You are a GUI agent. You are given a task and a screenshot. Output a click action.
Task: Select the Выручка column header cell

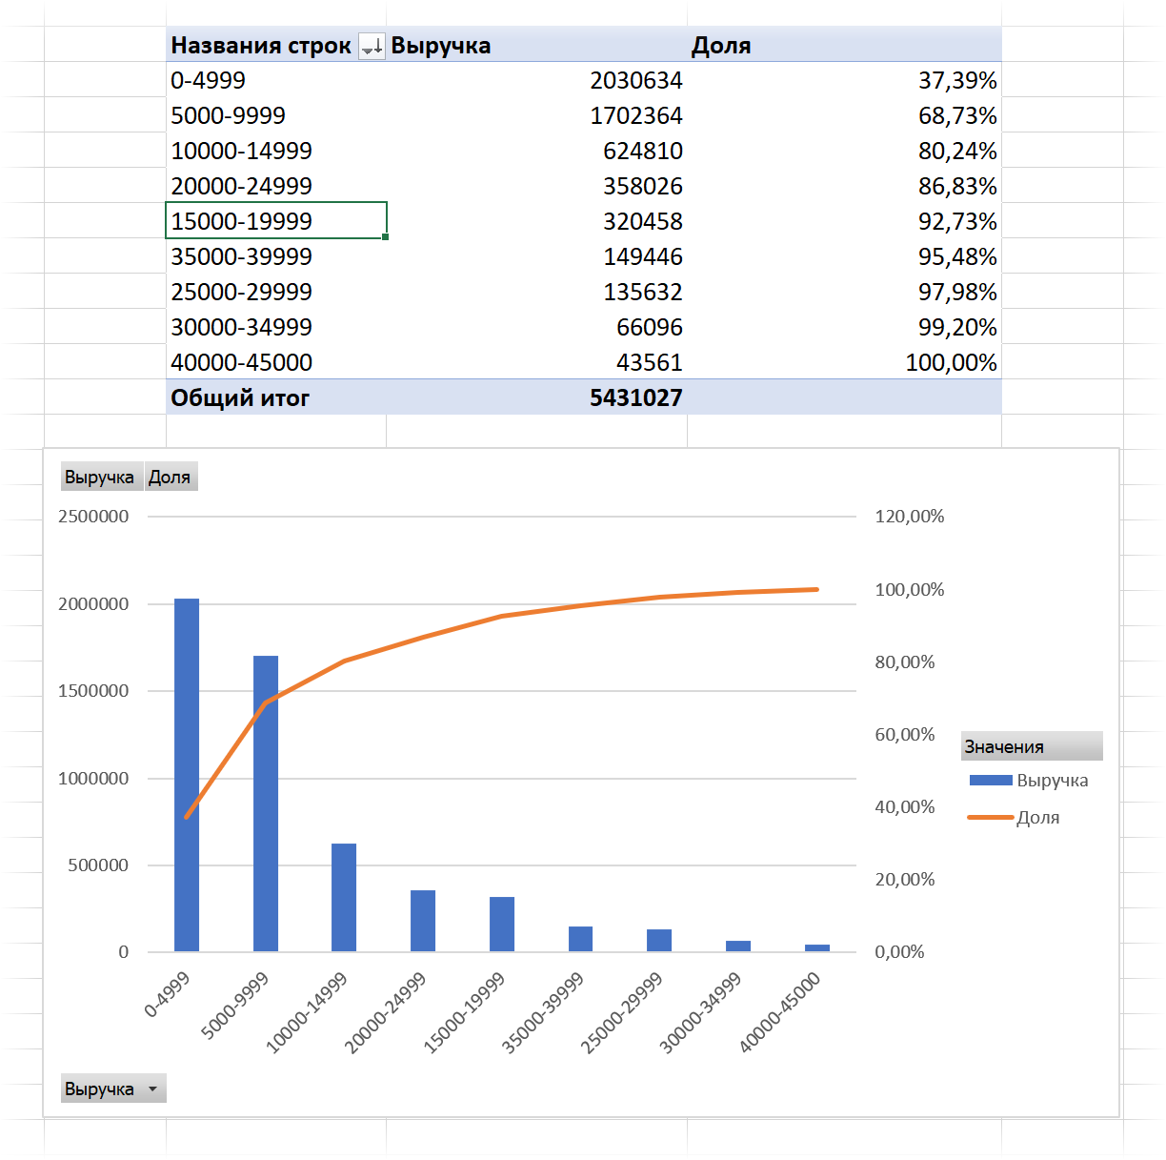coord(536,46)
